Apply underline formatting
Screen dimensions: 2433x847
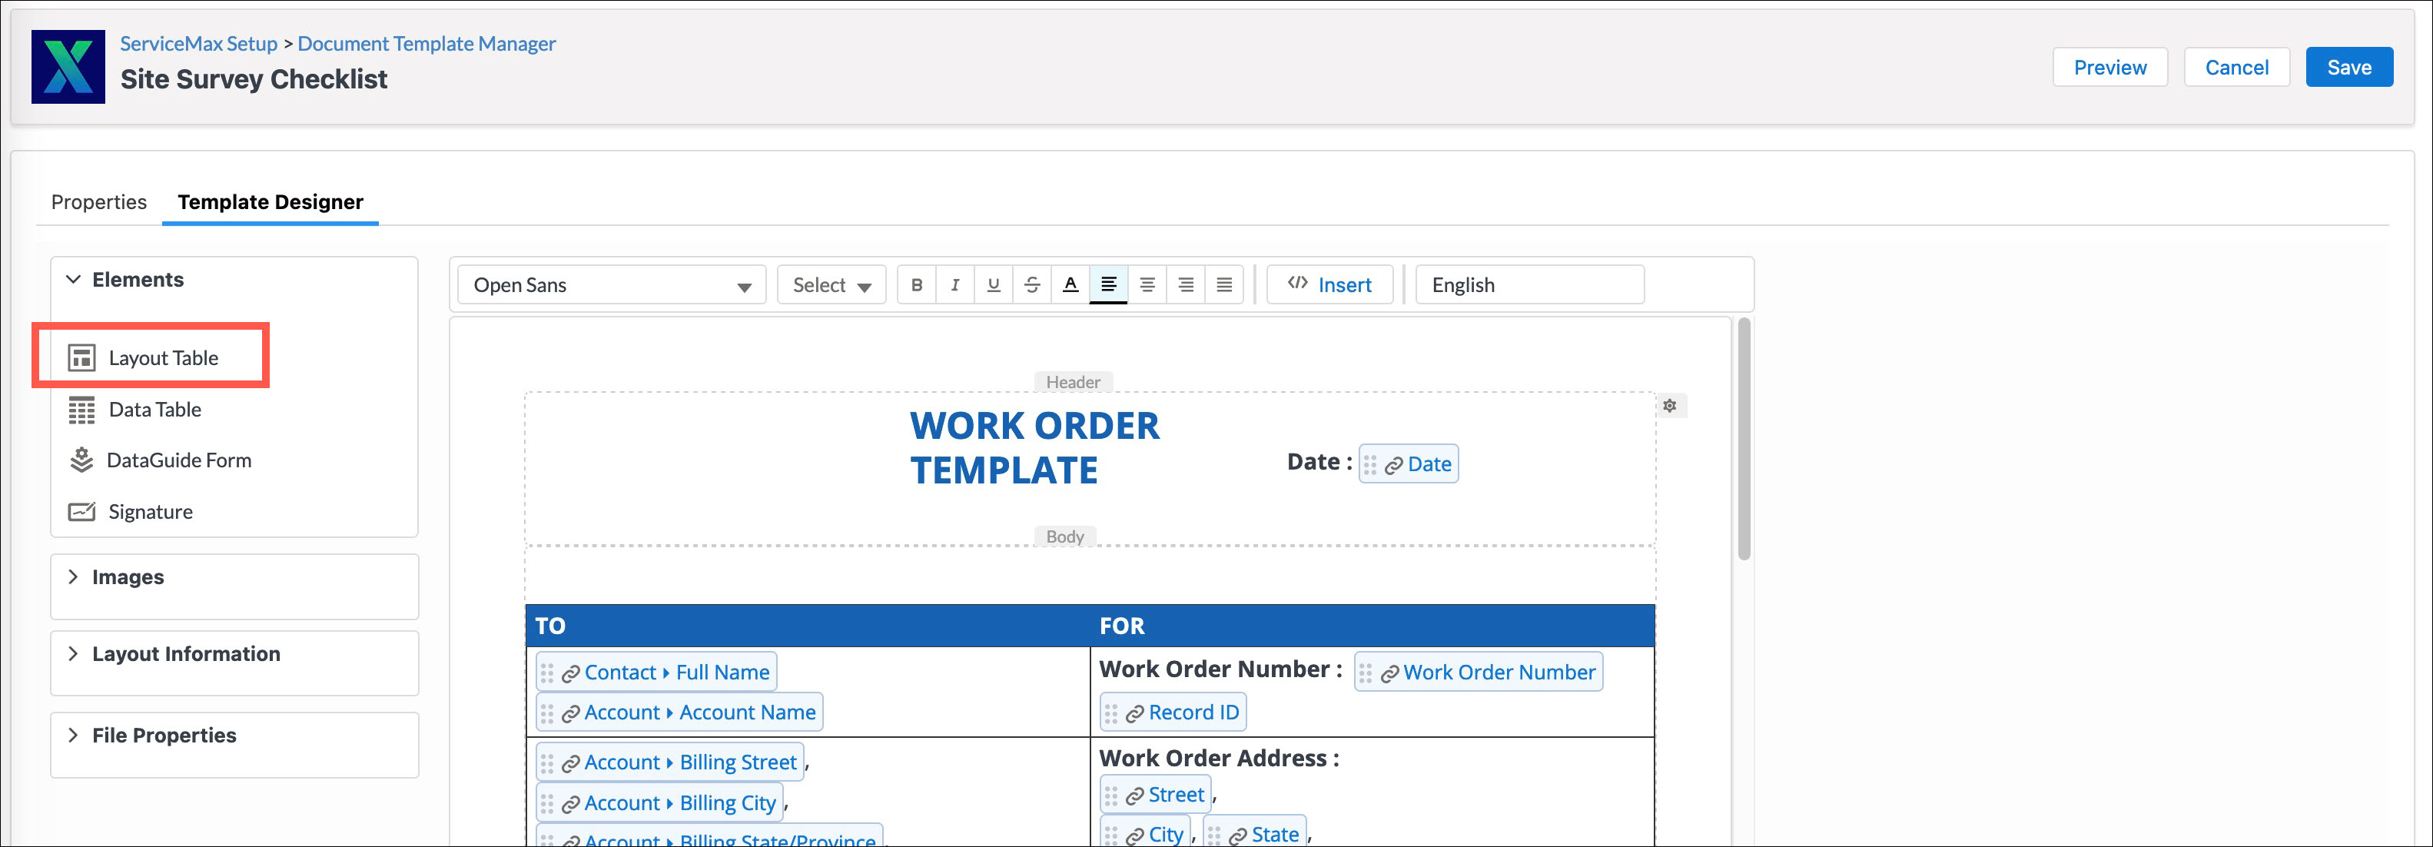click(993, 285)
